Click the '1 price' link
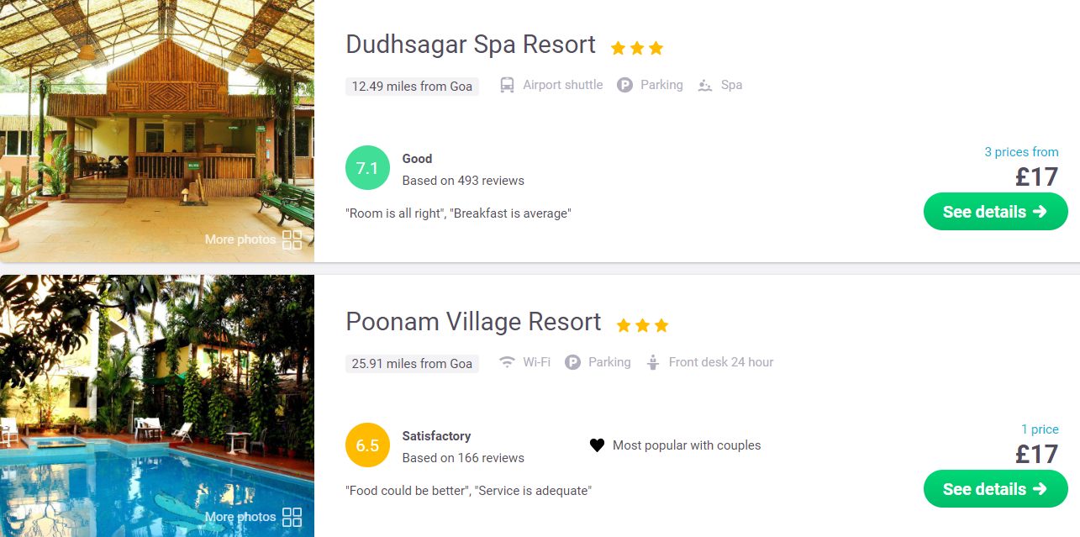Screen dimensions: 1080x537 (1040, 429)
